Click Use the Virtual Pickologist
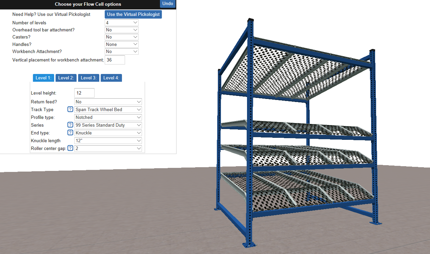The height and width of the screenshot is (254, 430). (133, 14)
